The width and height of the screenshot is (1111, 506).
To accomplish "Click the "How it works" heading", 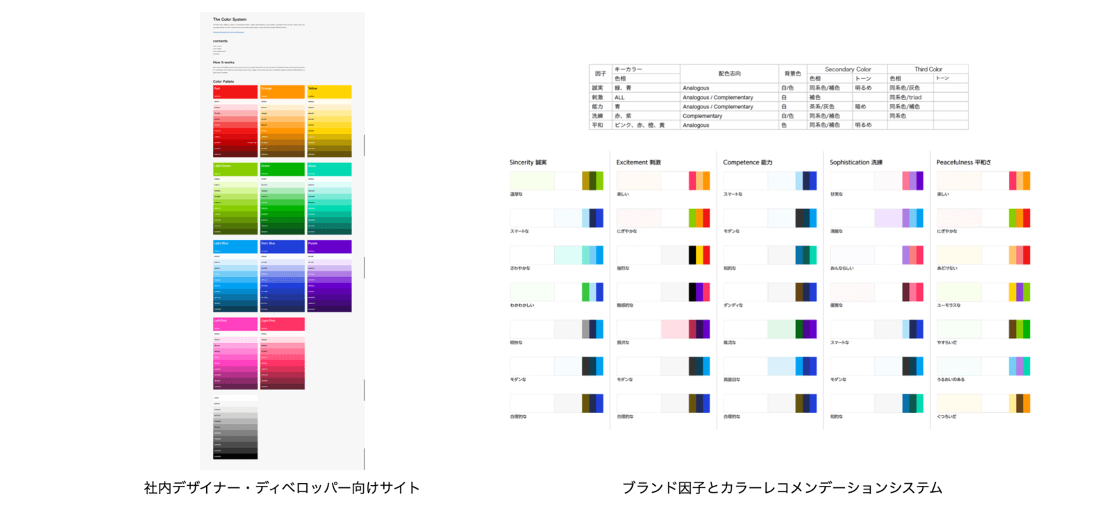I will [x=224, y=62].
